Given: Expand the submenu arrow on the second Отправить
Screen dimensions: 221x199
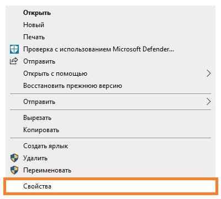Looking at the screenshot, I should click(x=208, y=102).
